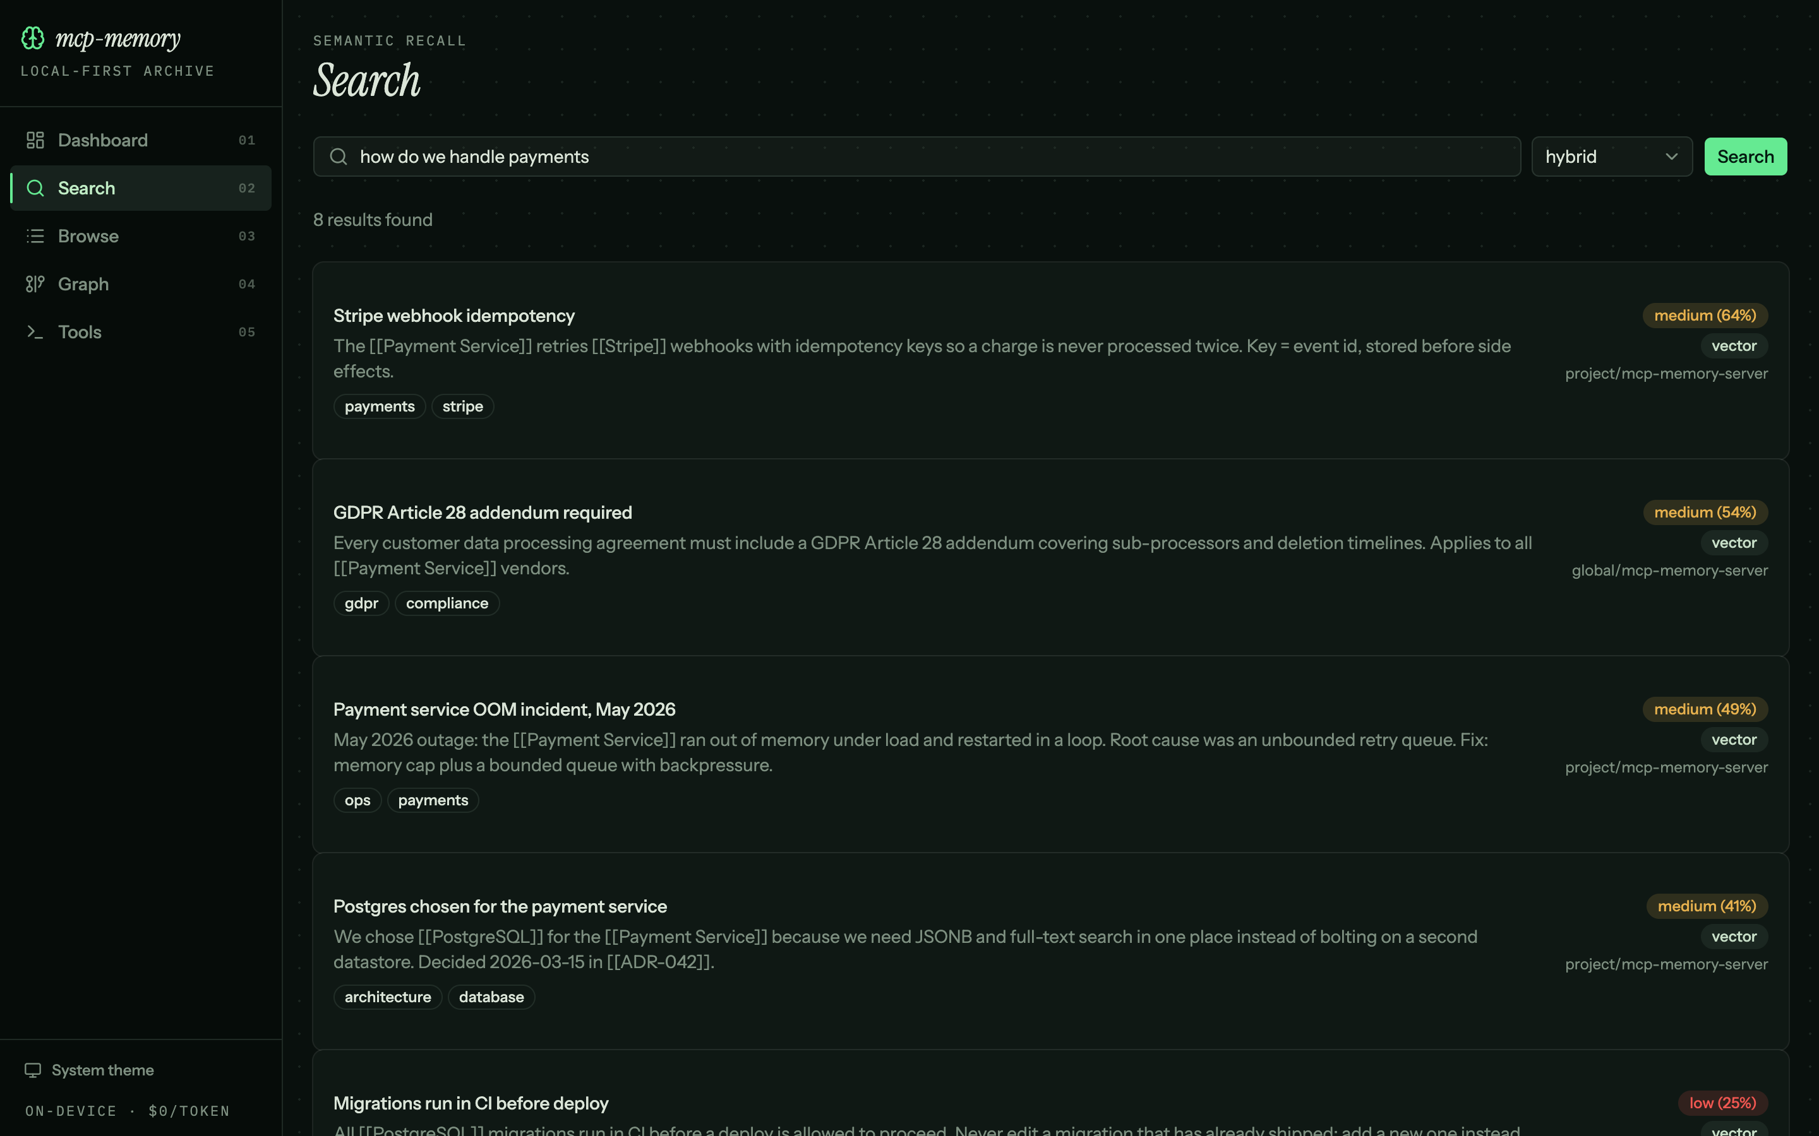Focus the query input with 'how do we handle payments'
This screenshot has width=1819, height=1136.
[x=917, y=157]
